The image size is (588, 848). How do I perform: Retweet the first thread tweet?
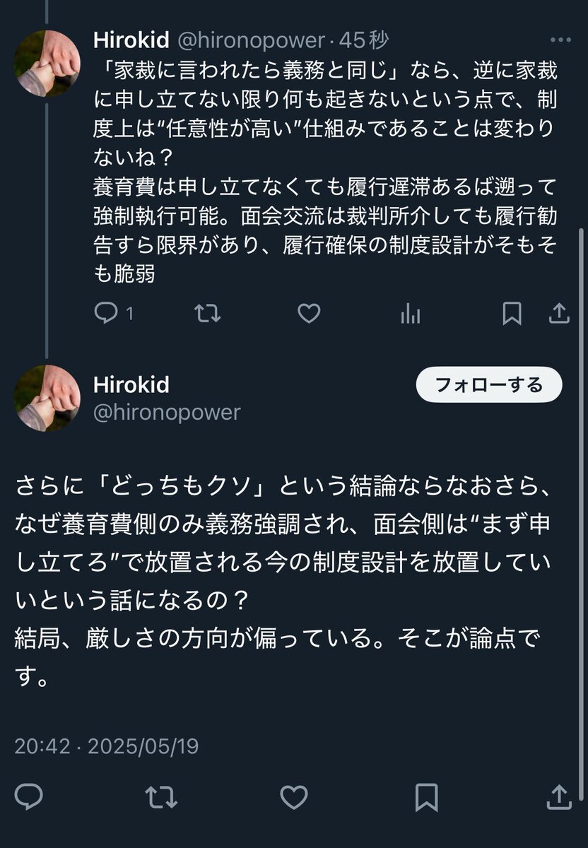[207, 313]
